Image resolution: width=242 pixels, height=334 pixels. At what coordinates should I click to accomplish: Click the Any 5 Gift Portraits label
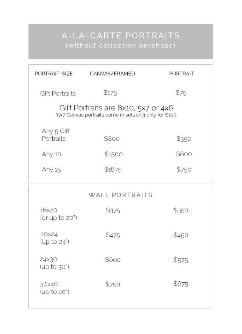click(56, 135)
